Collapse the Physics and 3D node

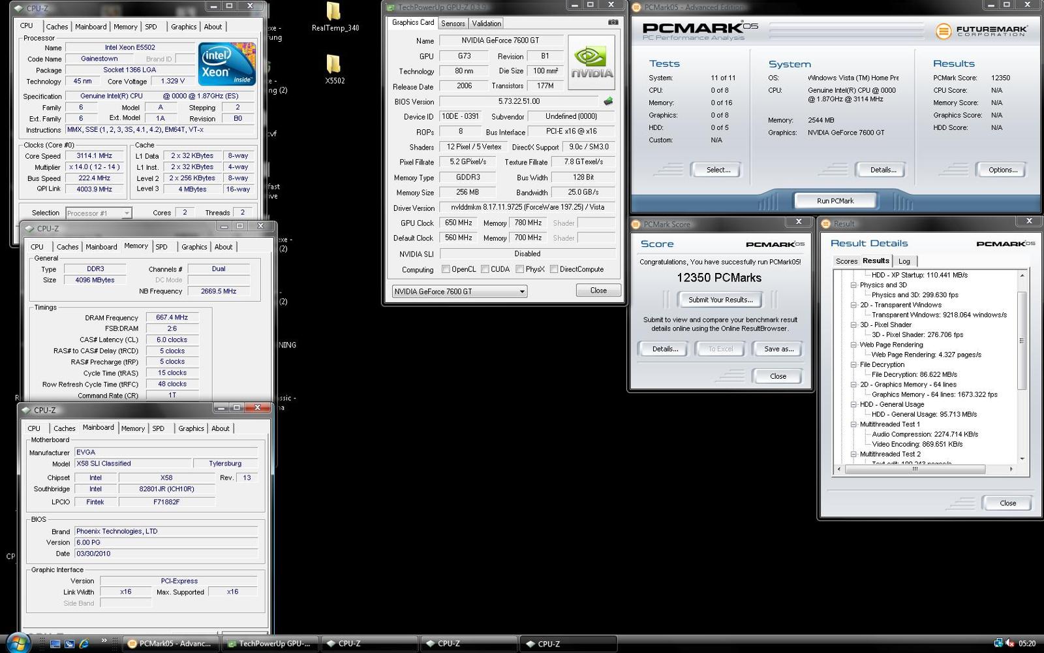tap(853, 285)
